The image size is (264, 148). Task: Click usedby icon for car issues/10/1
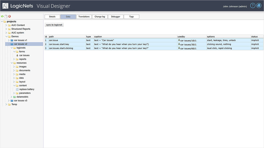179,40
